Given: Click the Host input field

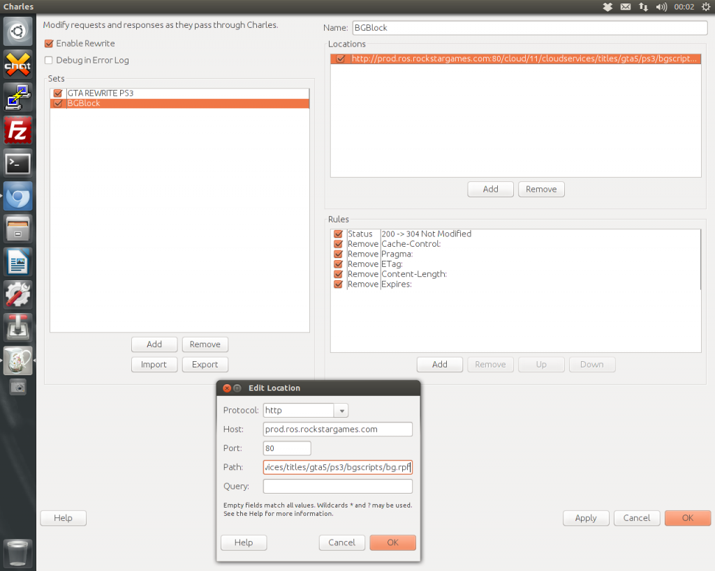Looking at the screenshot, I should pyautogui.click(x=337, y=429).
